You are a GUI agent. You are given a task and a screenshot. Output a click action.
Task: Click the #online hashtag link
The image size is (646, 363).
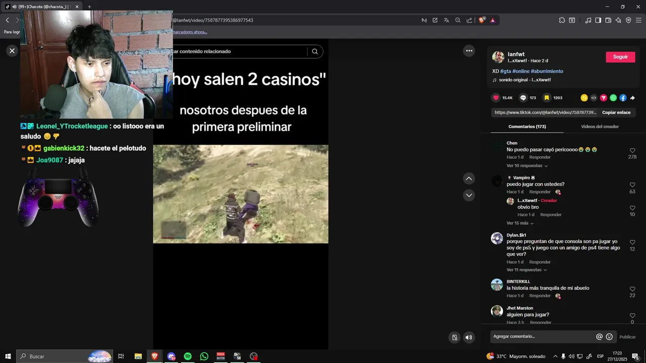[521, 71]
